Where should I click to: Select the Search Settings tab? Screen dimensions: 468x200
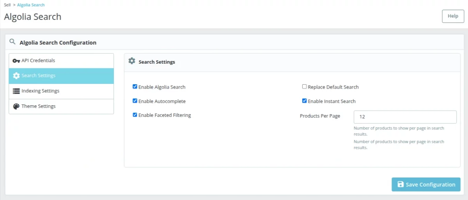pyautogui.click(x=61, y=76)
